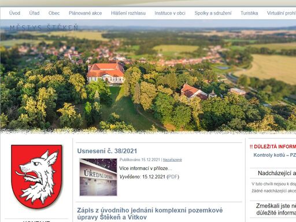The height and width of the screenshot is (222, 296).
Task: Open Hlášení rozhlasu section
Action: (128, 13)
